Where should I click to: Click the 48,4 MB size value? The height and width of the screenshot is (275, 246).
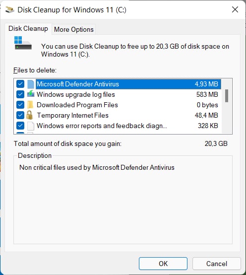pyautogui.click(x=206, y=115)
